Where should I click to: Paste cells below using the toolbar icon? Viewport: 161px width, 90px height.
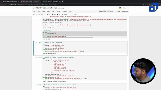pyautogui.click(x=44, y=14)
